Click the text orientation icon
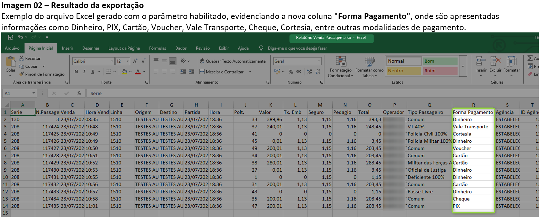540x219 pixels. pyautogui.click(x=183, y=61)
